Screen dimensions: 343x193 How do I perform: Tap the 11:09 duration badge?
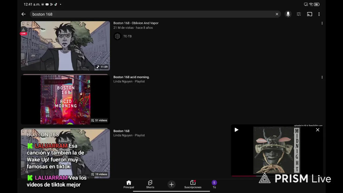(102, 67)
